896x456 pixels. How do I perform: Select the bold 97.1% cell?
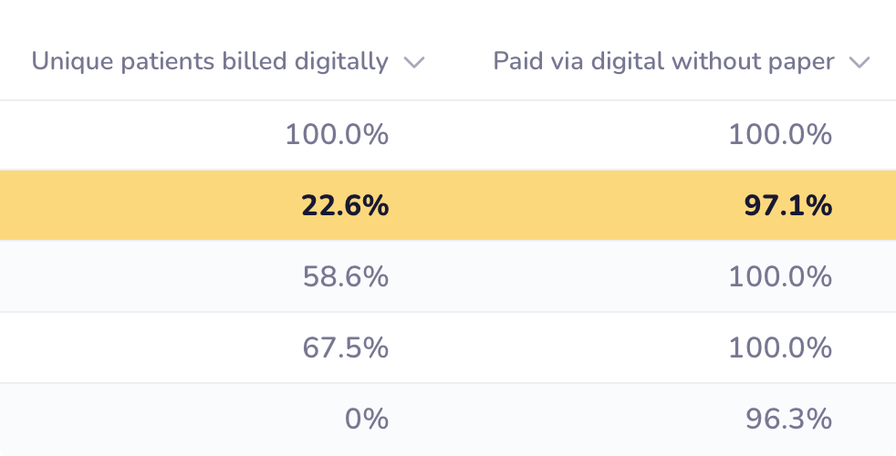pyautogui.click(x=787, y=206)
